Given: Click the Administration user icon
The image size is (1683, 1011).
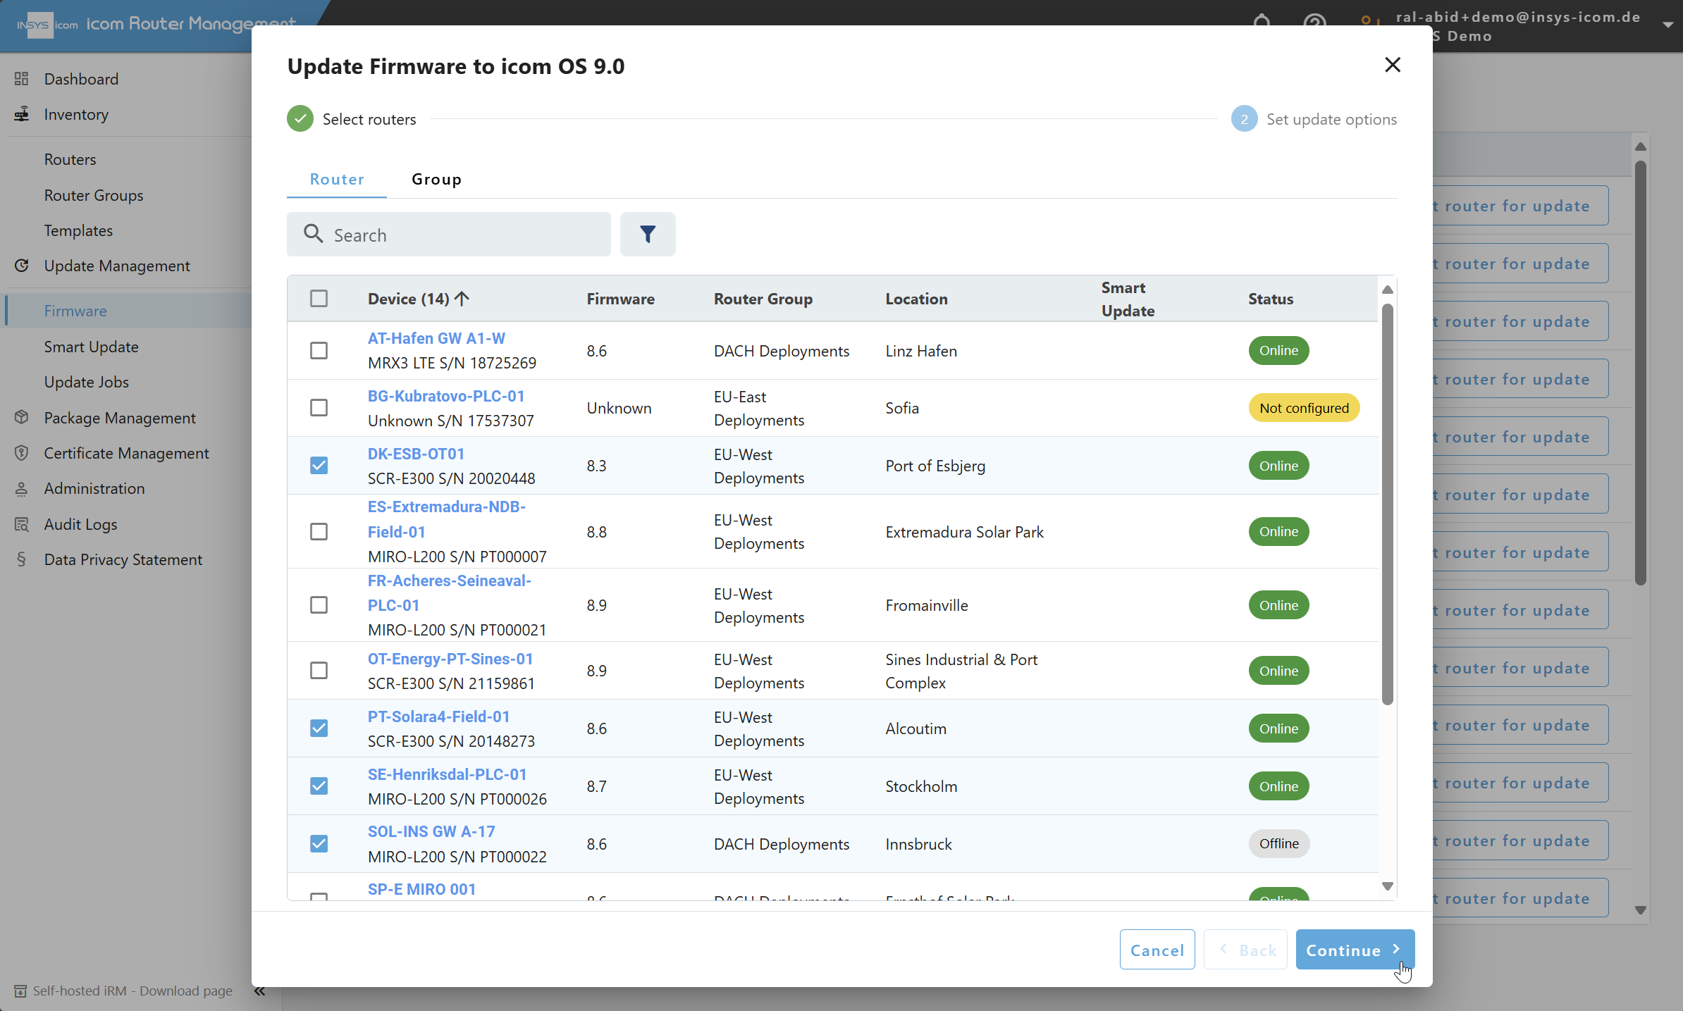Looking at the screenshot, I should [x=22, y=488].
